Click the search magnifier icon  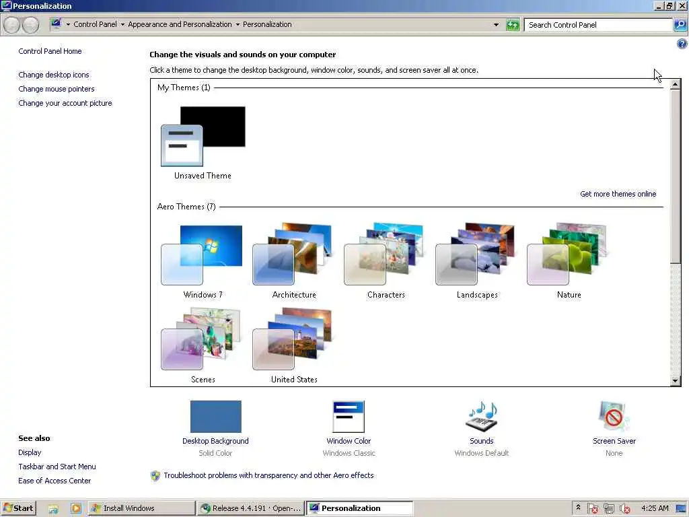pyautogui.click(x=680, y=25)
